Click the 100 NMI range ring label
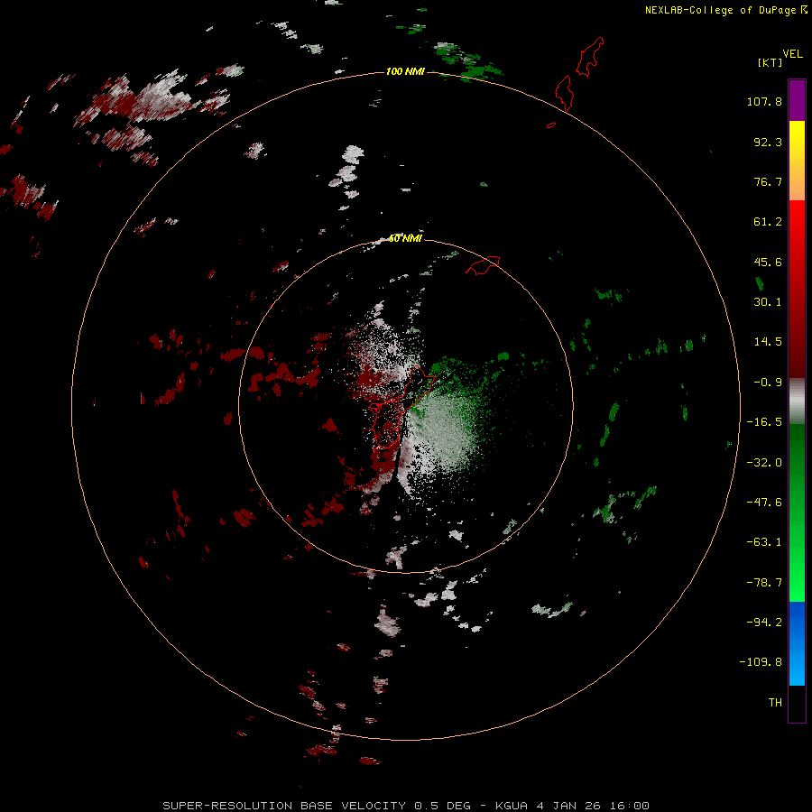This screenshot has width=812, height=812. point(405,71)
